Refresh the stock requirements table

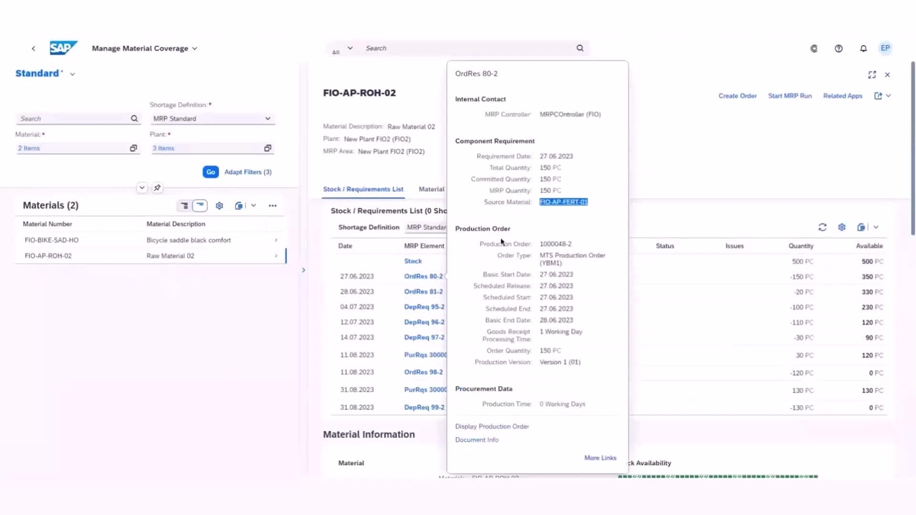coord(822,227)
